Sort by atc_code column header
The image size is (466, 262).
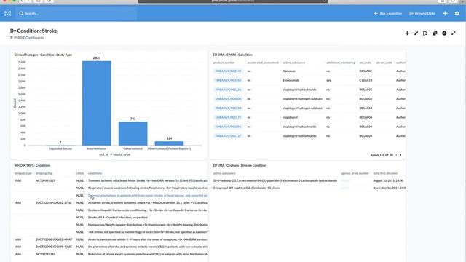coord(366,63)
